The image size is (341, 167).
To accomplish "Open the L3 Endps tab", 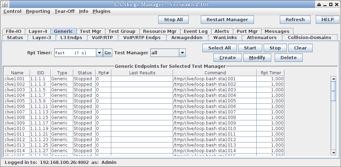I will tap(71, 37).
